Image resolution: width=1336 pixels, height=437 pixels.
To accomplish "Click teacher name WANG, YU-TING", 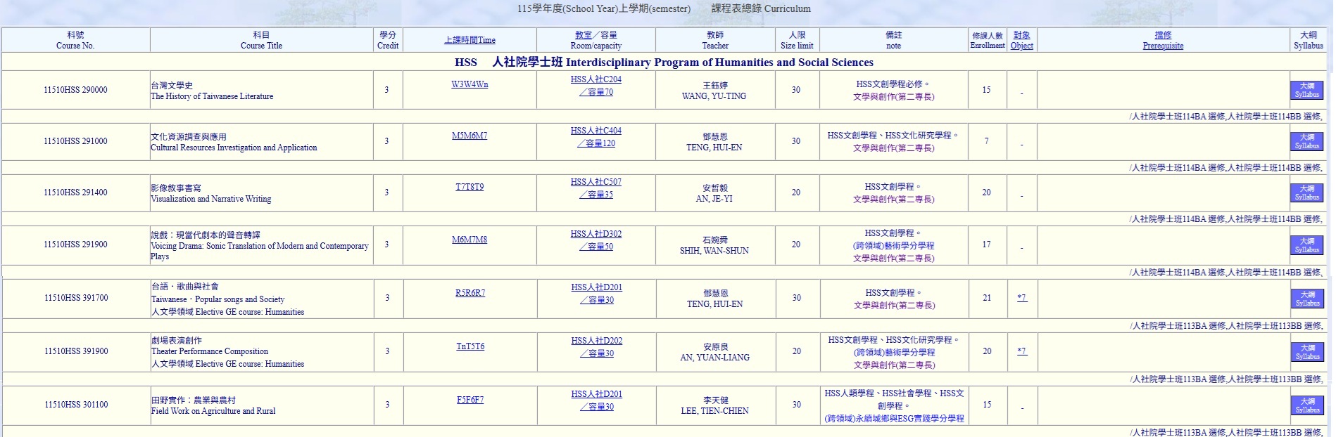I will click(x=714, y=96).
